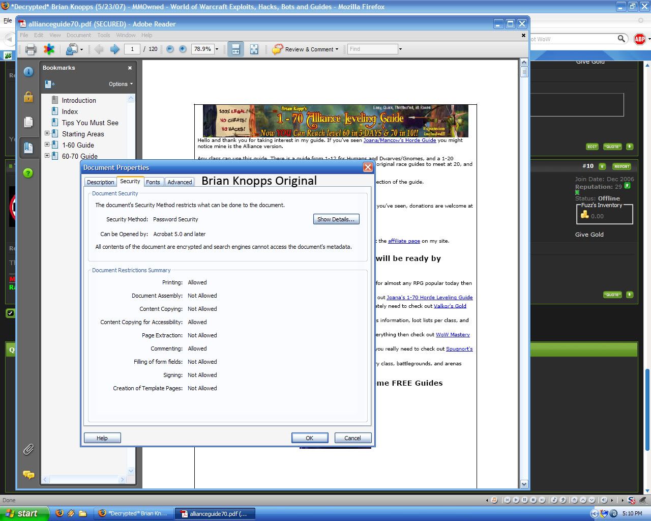The height and width of the screenshot is (521, 651).
Task: Click the Show Details button
Action: tap(336, 219)
